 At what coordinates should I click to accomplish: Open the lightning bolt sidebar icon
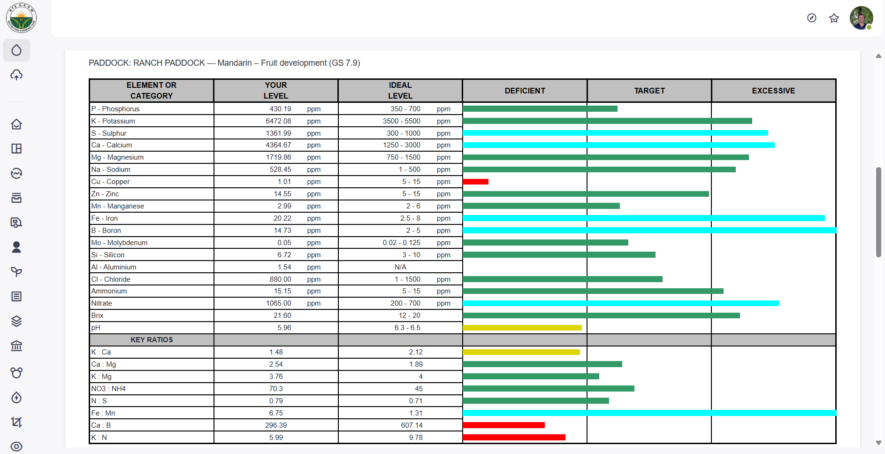(16, 398)
